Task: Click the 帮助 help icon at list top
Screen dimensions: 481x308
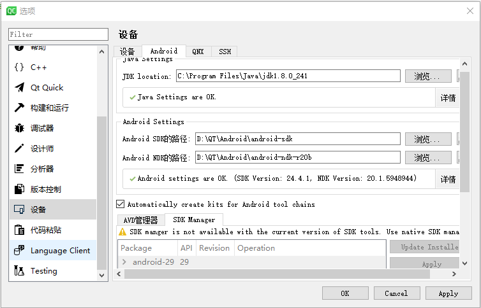Action: pyautogui.click(x=19, y=48)
